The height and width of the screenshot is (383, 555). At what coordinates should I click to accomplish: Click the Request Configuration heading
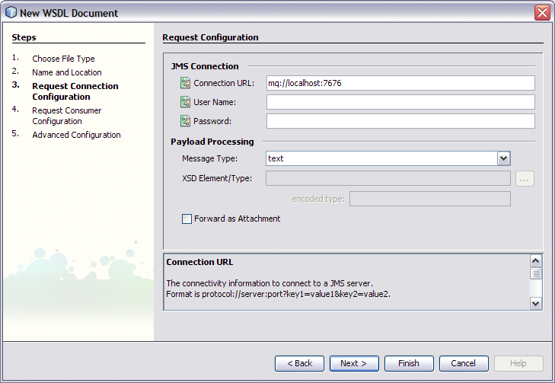point(211,37)
